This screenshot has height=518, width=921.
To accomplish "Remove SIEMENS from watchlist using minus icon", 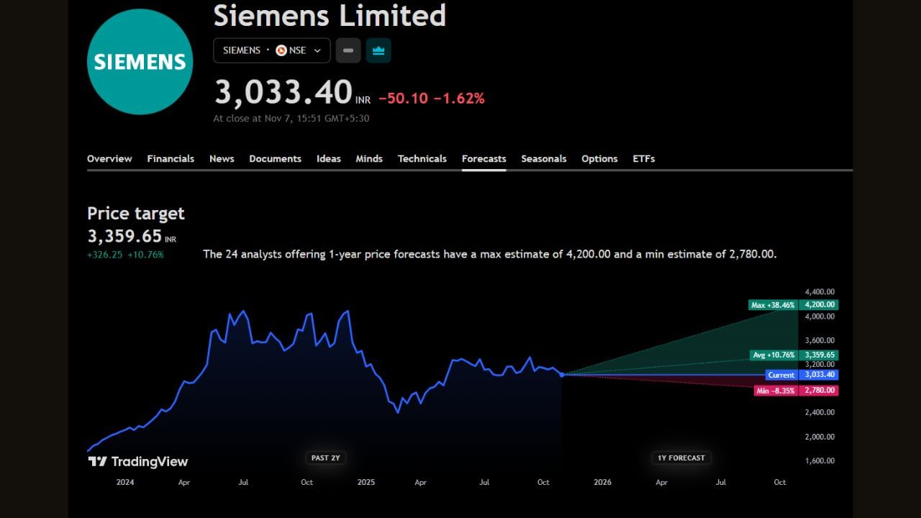I will tap(348, 50).
